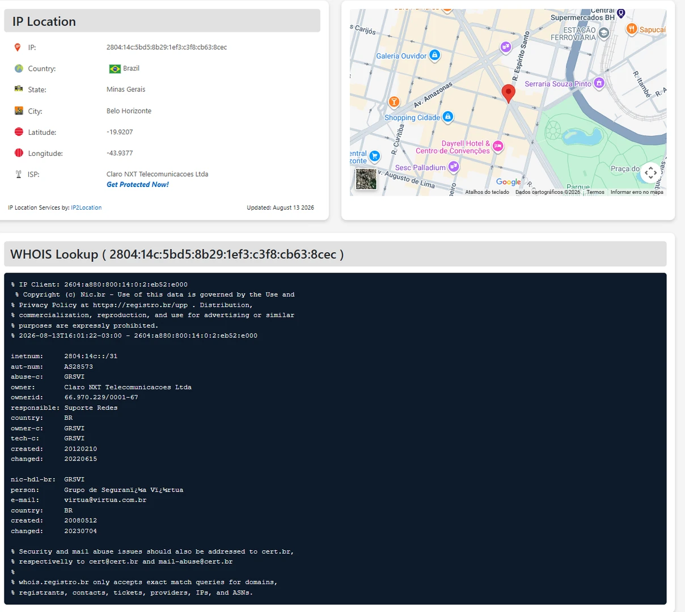Image resolution: width=685 pixels, height=612 pixels.
Task: Click the WHOIS Lookup heading
Action: (177, 254)
